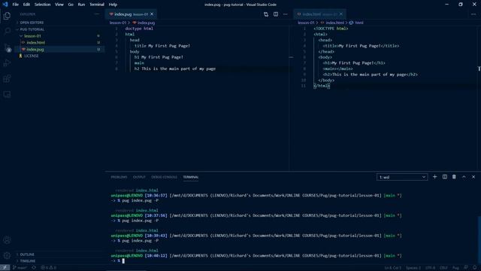
Task: Open the View menu
Action: click(59, 5)
